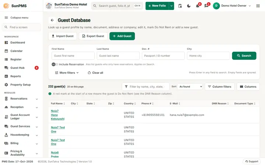Screen dimensions: 265x165
Task: Click the New Folio button
Action: point(157,6)
